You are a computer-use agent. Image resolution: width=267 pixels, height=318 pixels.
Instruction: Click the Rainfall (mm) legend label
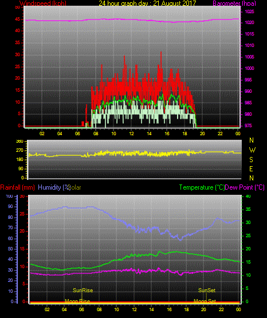(17, 187)
